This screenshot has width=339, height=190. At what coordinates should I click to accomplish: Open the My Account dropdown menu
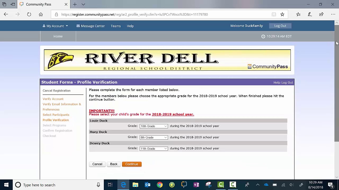tap(55, 26)
